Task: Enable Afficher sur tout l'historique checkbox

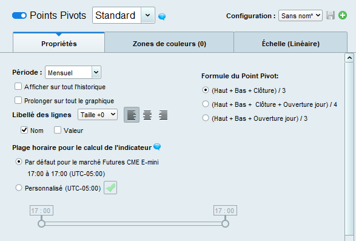Action: coord(18,86)
